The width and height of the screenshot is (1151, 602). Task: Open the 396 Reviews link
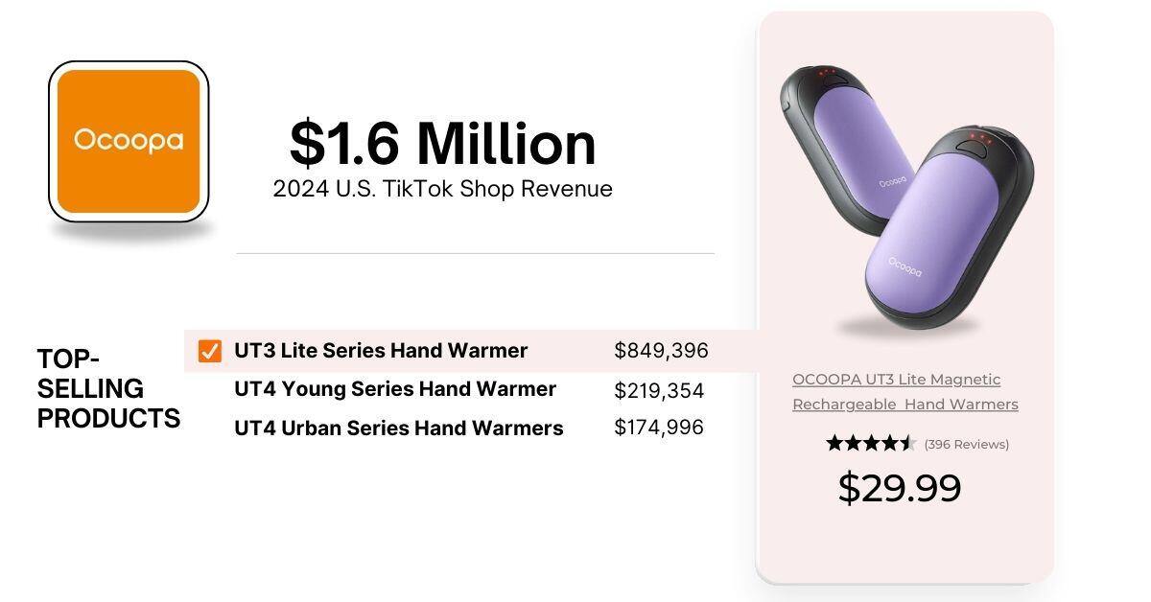(966, 445)
